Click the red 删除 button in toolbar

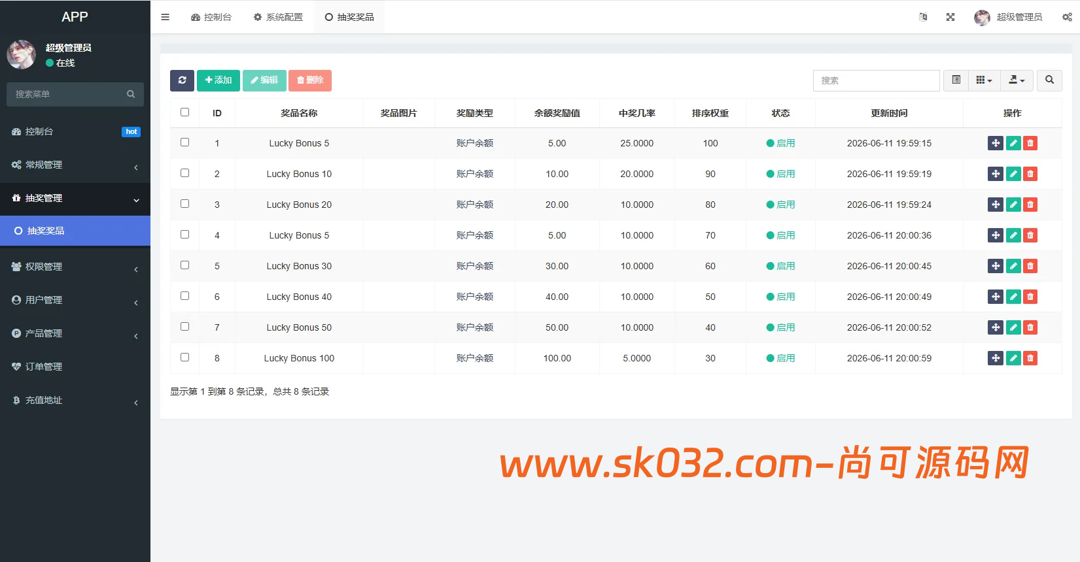coord(310,80)
